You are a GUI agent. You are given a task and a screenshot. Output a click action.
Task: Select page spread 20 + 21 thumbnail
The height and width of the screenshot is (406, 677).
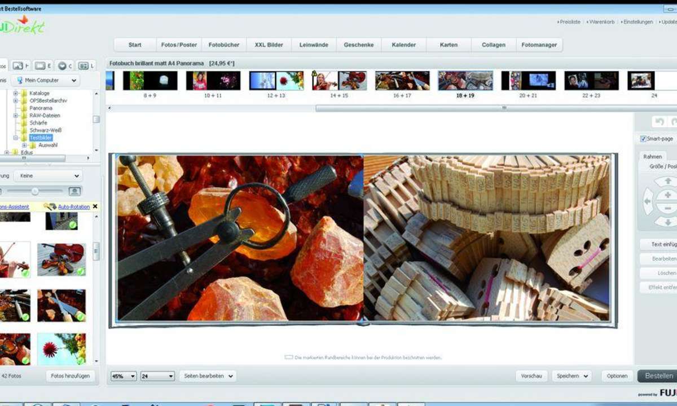(x=529, y=81)
